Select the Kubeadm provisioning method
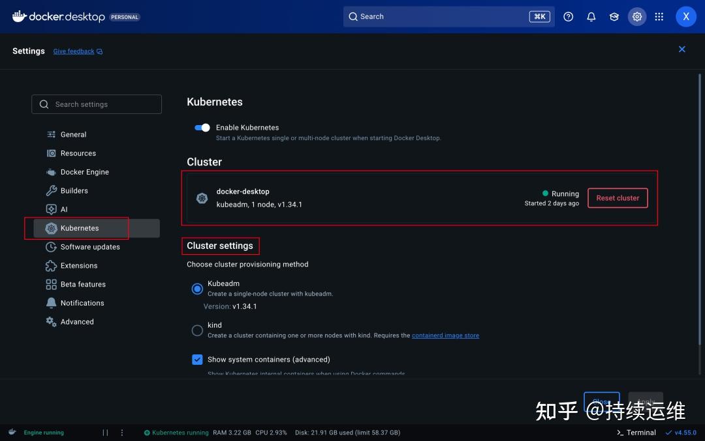The image size is (705, 441). click(x=197, y=289)
